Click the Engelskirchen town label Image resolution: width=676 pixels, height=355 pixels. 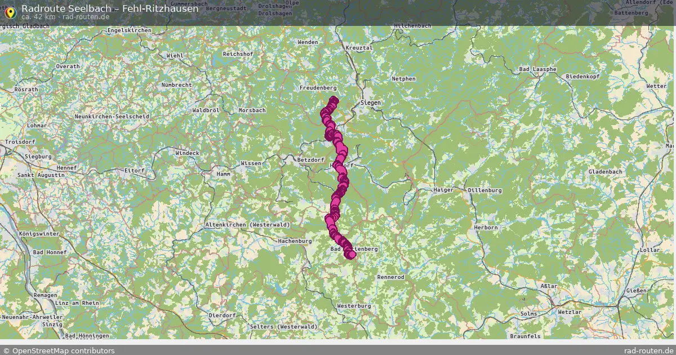(128, 30)
